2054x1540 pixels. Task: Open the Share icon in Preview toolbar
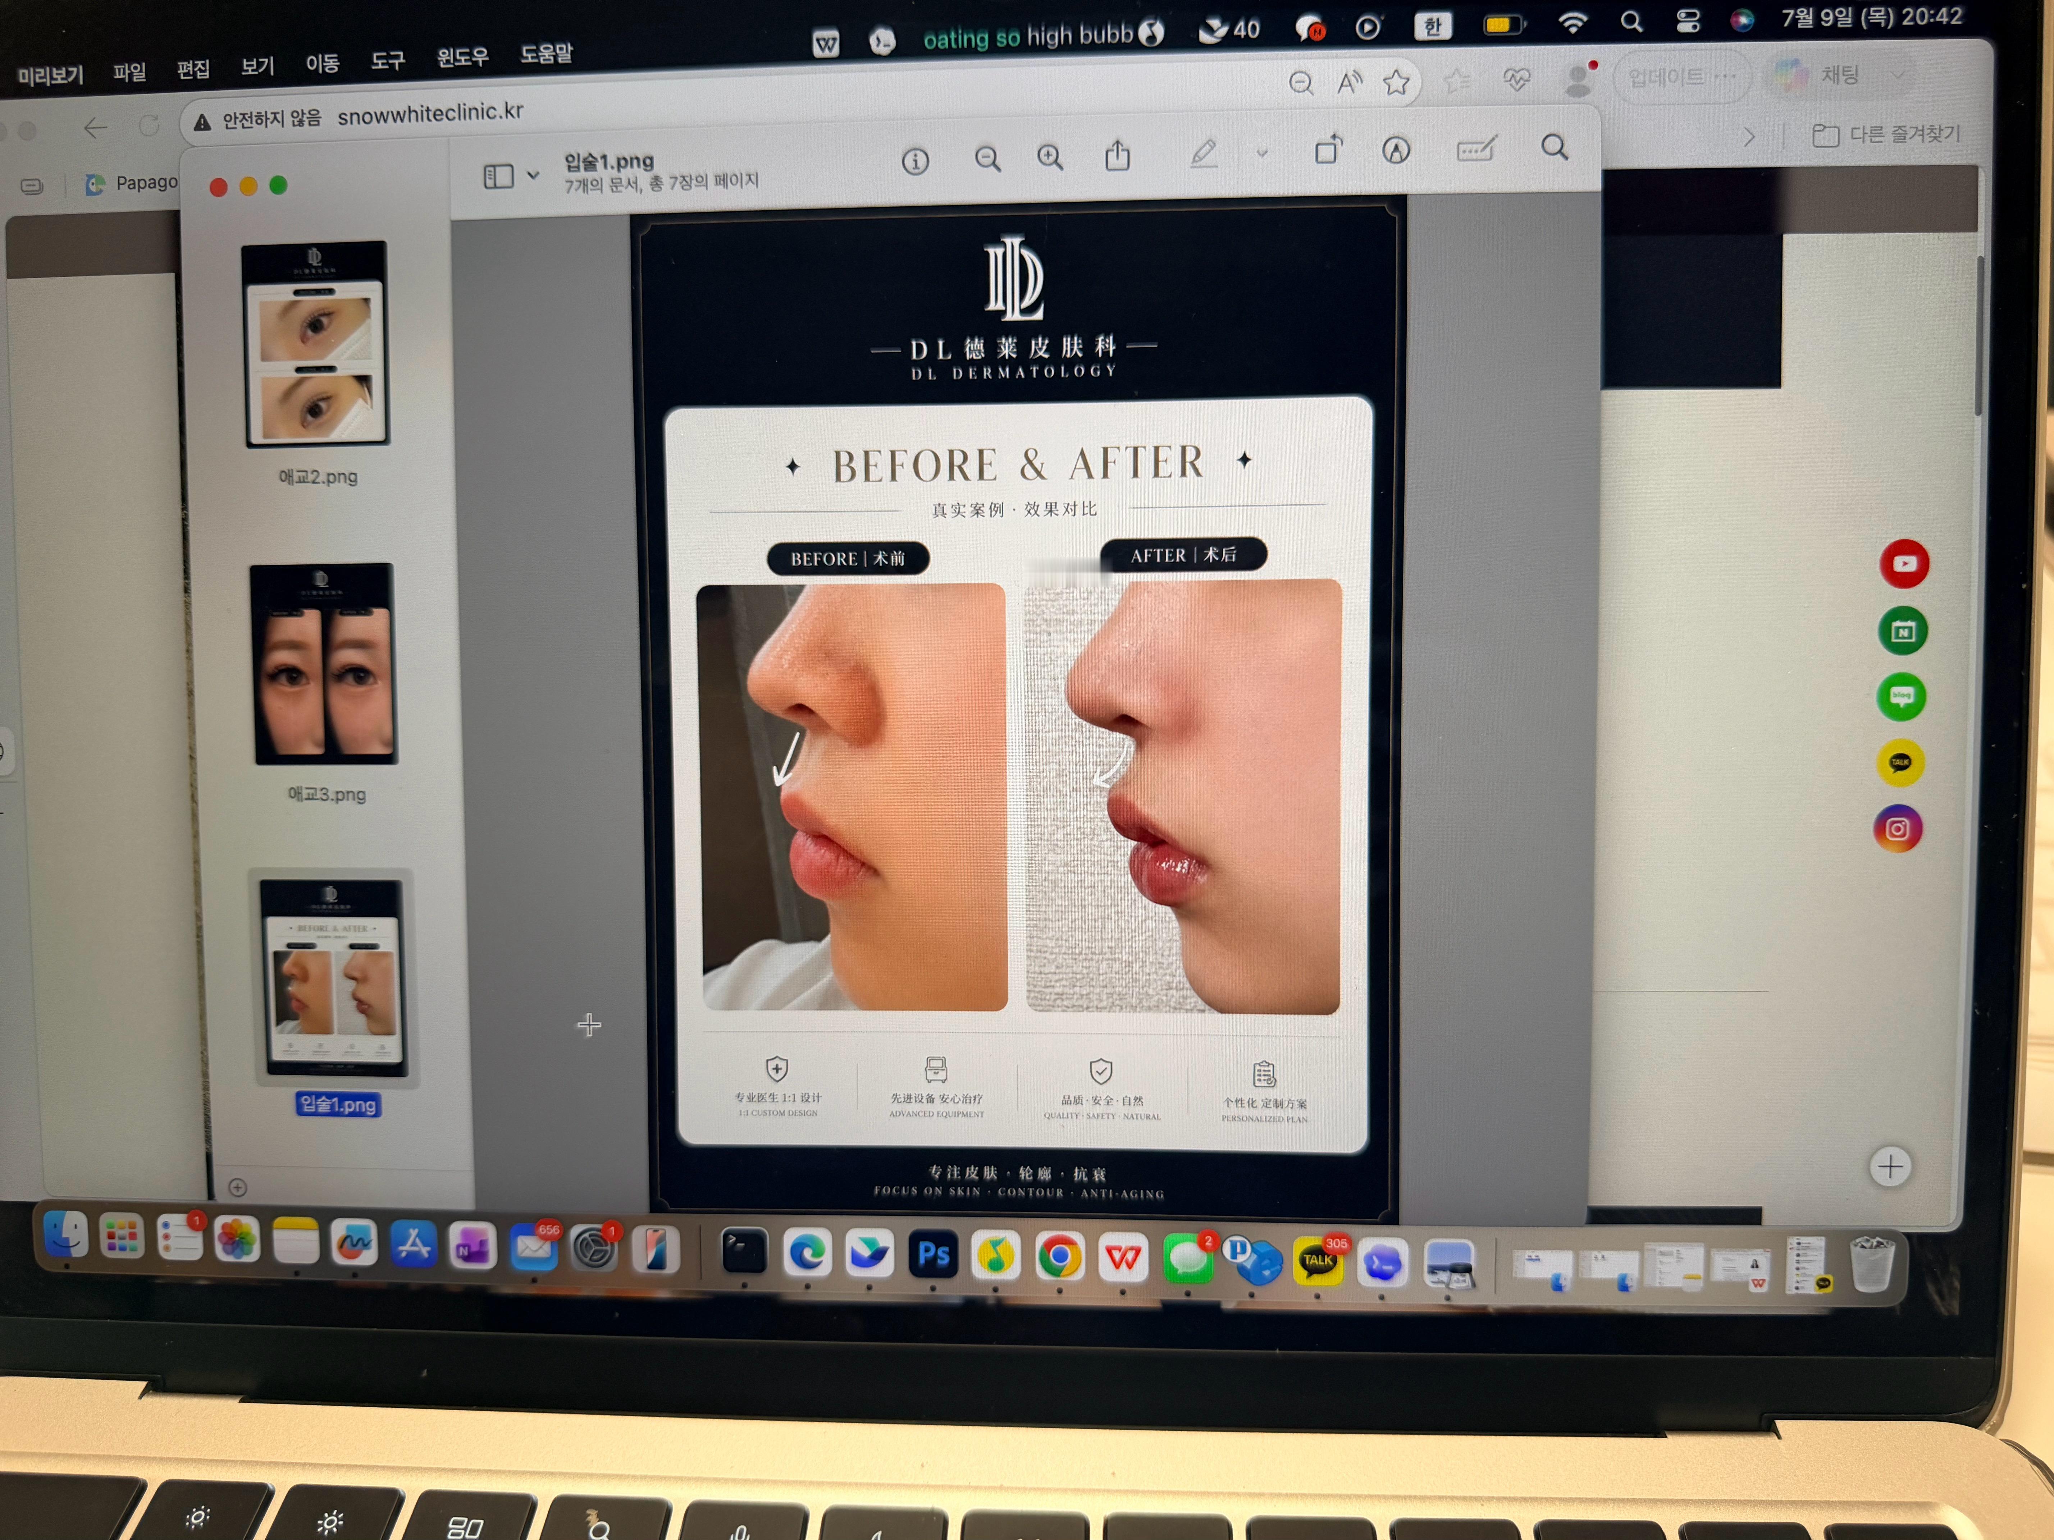(x=1117, y=155)
